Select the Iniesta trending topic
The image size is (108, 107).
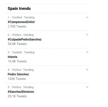[x=12, y=57]
